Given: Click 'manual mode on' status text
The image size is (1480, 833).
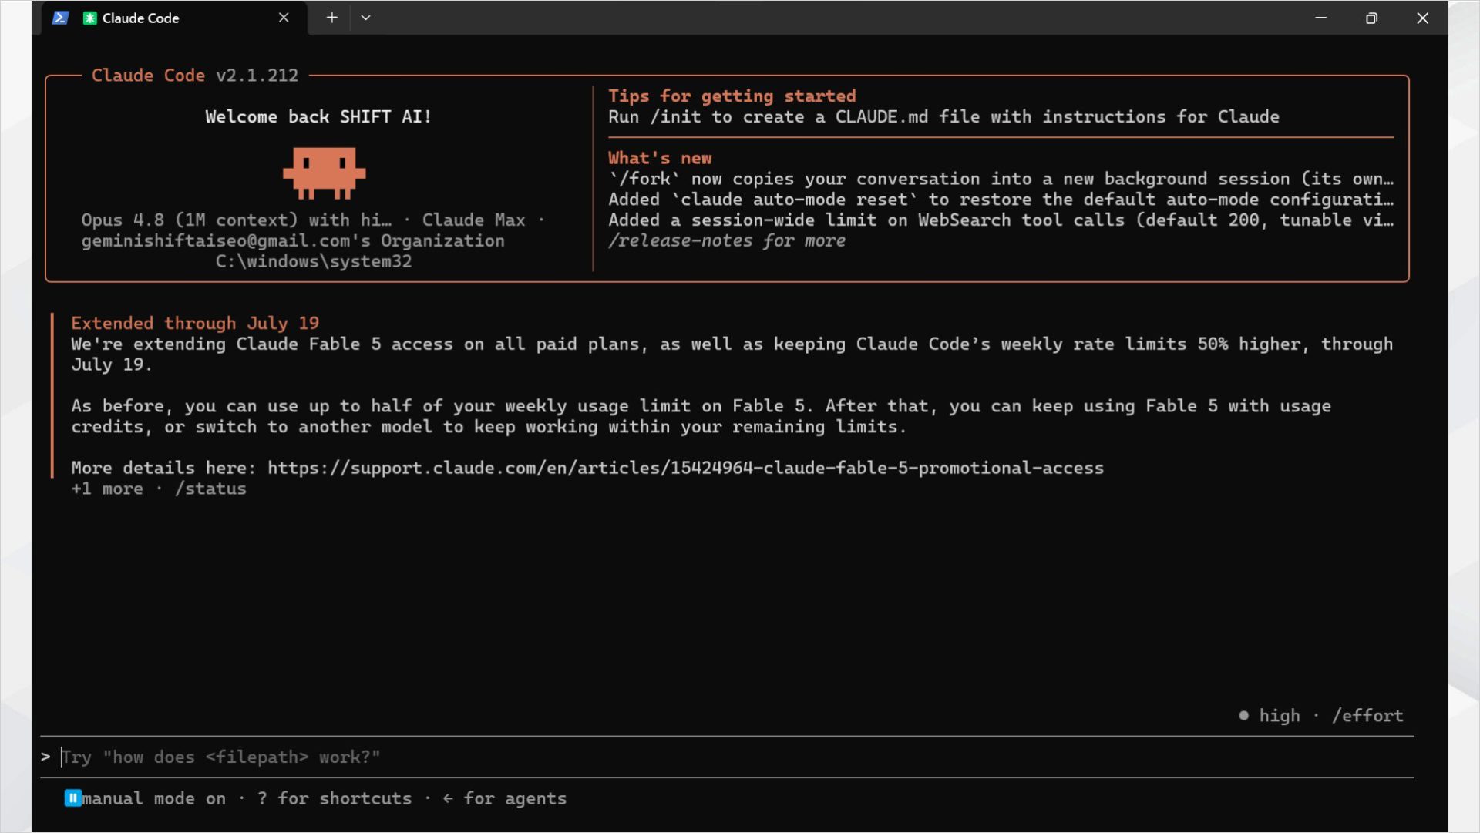Looking at the screenshot, I should (154, 798).
